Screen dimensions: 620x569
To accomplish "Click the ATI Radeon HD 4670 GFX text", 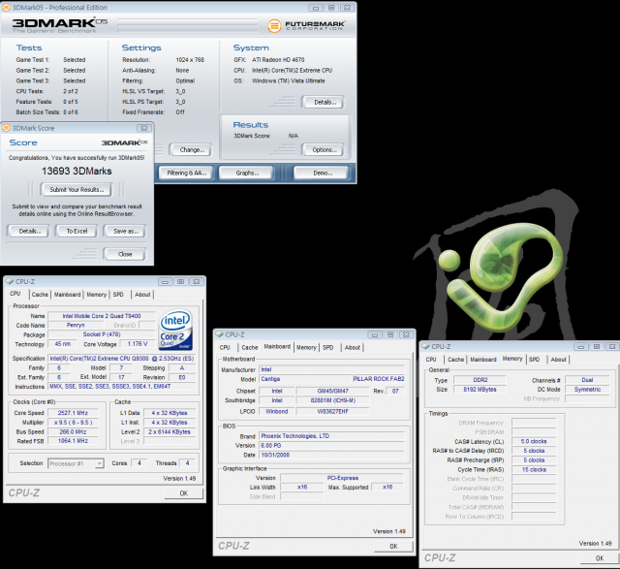I will tap(278, 60).
